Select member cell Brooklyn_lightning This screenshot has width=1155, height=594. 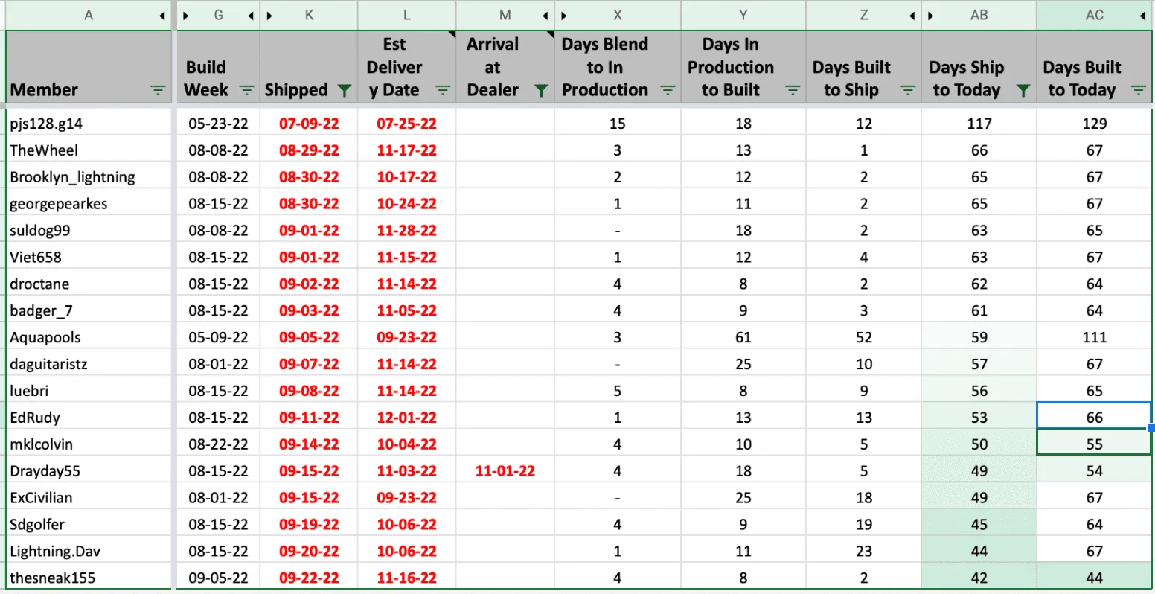tap(89, 177)
